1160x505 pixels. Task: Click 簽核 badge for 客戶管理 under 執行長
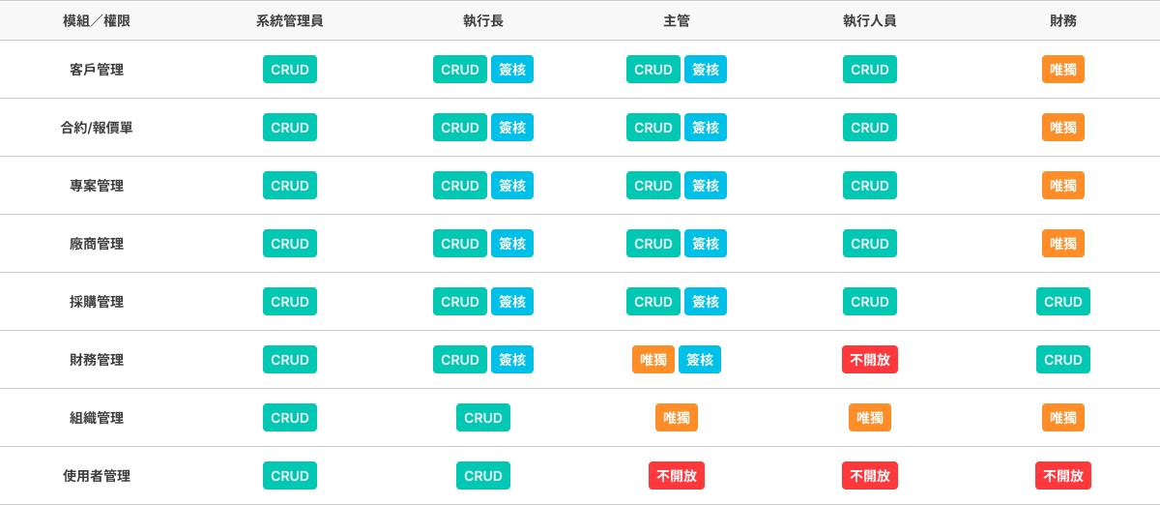click(x=512, y=70)
